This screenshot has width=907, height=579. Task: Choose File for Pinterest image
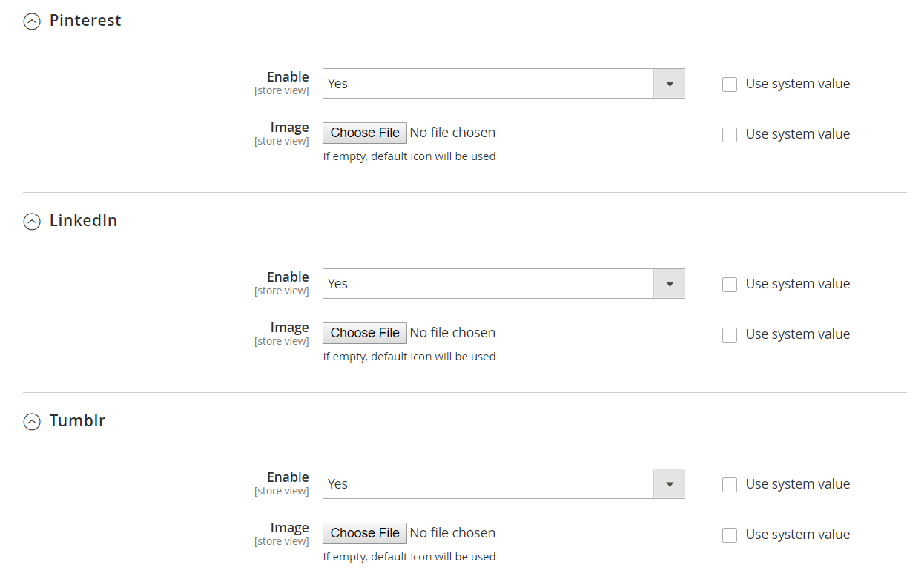pos(365,133)
